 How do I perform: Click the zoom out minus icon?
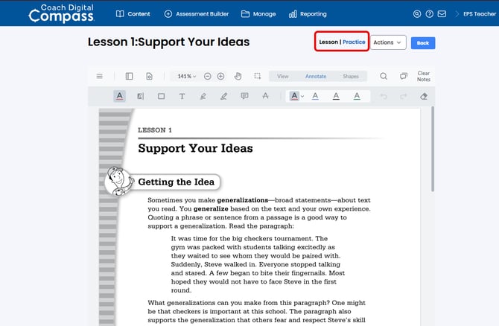(208, 76)
